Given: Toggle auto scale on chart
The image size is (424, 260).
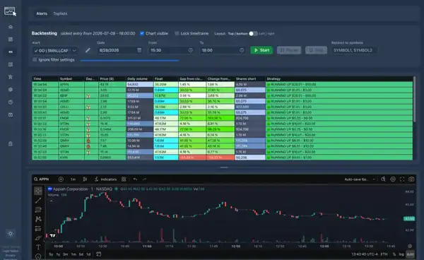Looking at the screenshot, I should coord(410,254).
